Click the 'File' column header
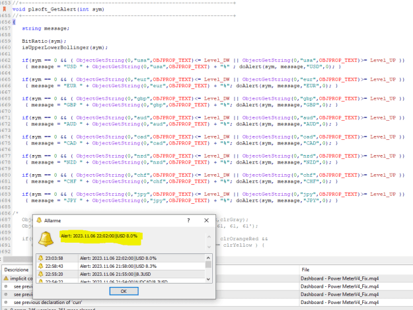The height and width of the screenshot is (310, 413). pos(305,270)
